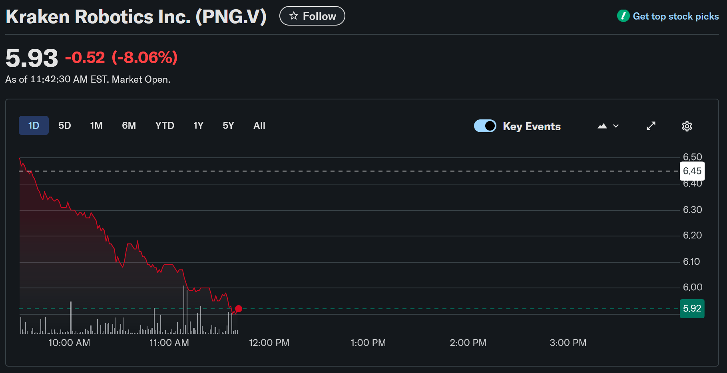Click the star icon in Follow button
Image resolution: width=727 pixels, height=373 pixels.
[x=294, y=16]
